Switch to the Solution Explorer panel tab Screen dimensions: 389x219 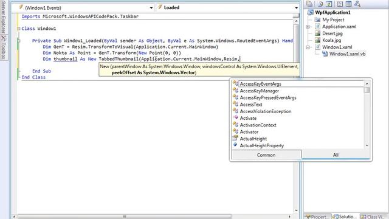346,217
